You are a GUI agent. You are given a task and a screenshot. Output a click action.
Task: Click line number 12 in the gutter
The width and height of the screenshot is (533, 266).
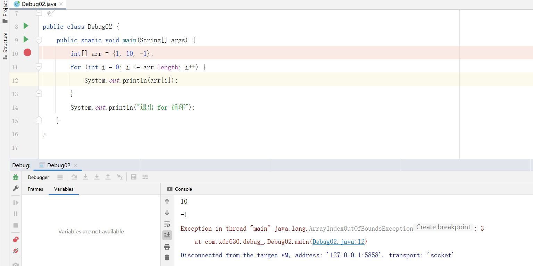point(15,80)
